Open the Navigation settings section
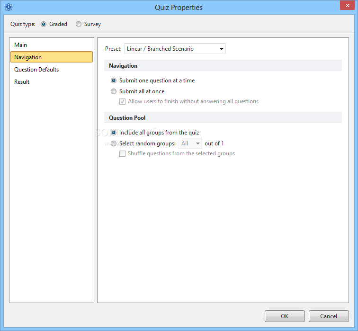 pyautogui.click(x=52, y=57)
